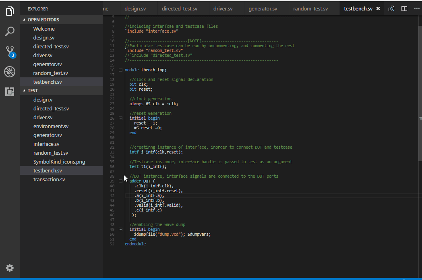Viewport: 422px width, 280px height.
Task: Open random_test.sv in TEST folder
Action: point(61,153)
